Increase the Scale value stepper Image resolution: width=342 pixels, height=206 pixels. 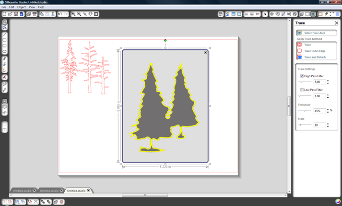[x=328, y=124]
